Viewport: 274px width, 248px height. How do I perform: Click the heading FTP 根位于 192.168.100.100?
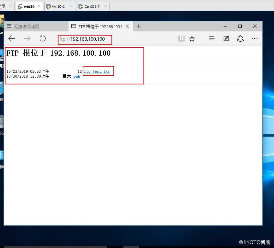tap(58, 53)
